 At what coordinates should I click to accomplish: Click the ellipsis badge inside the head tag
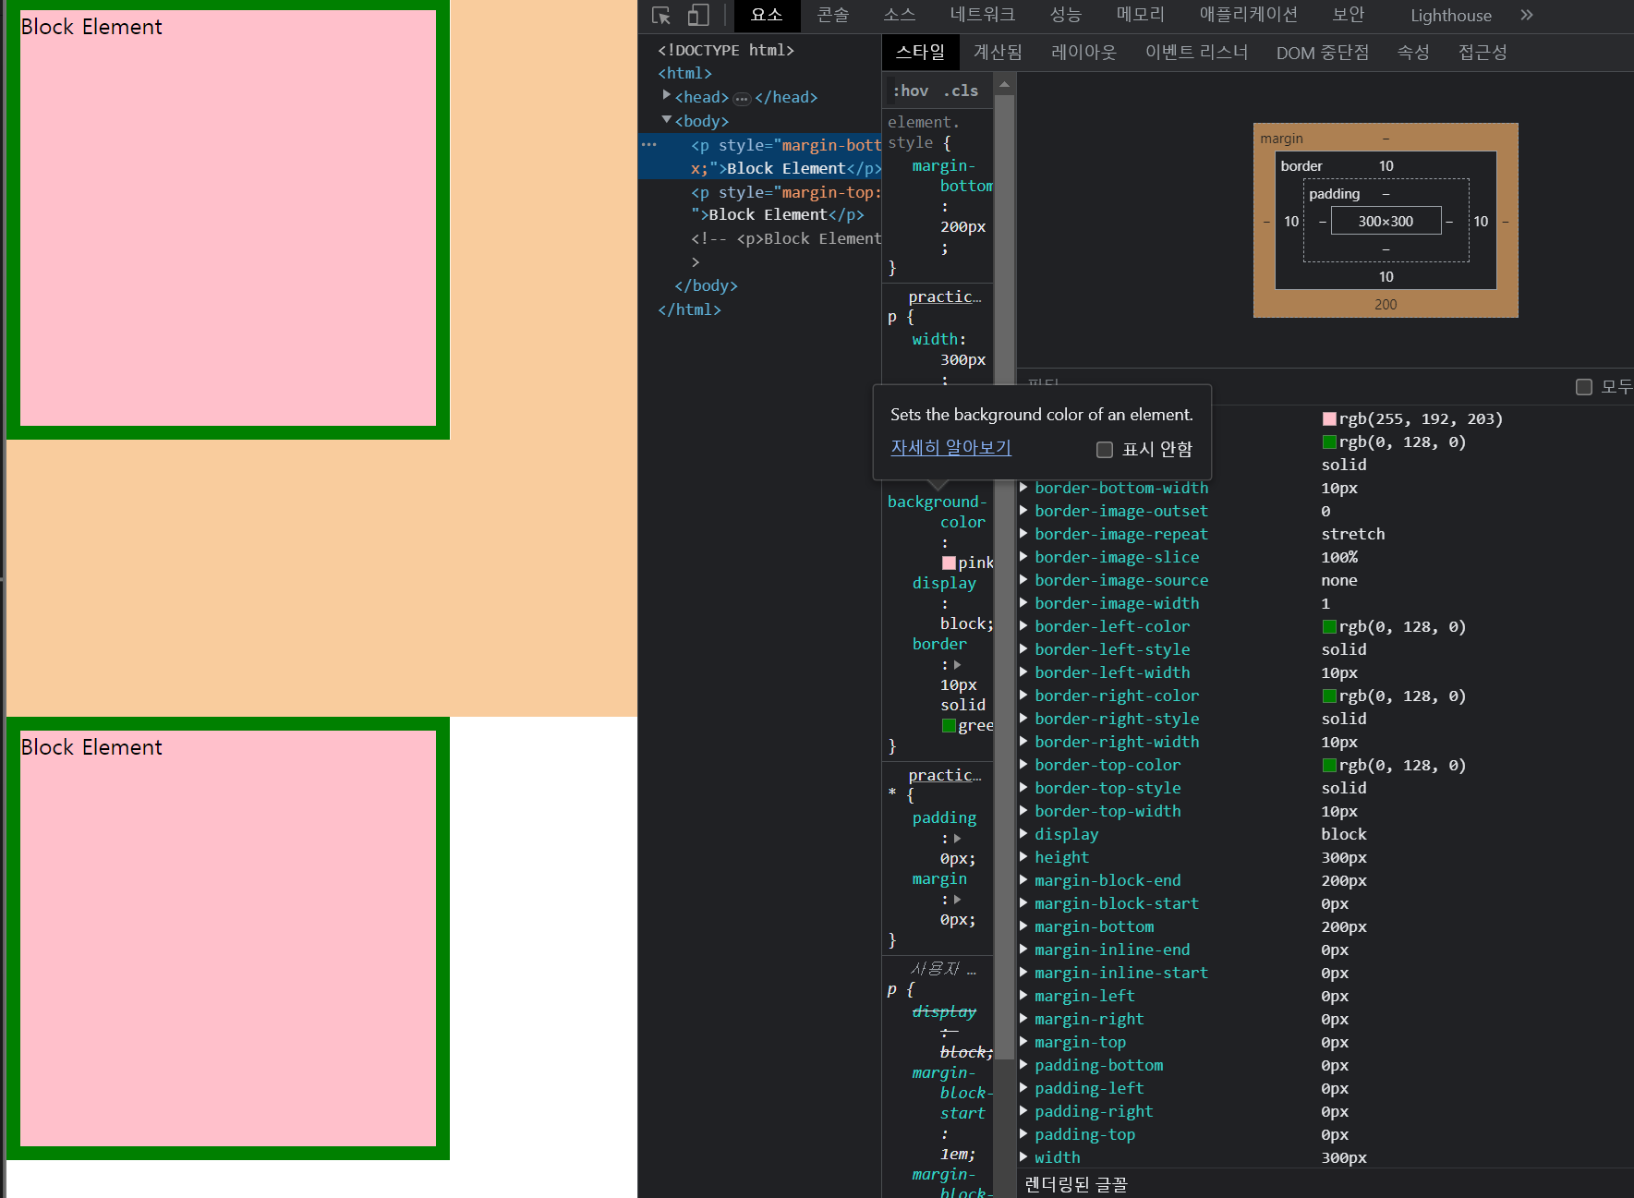(742, 98)
